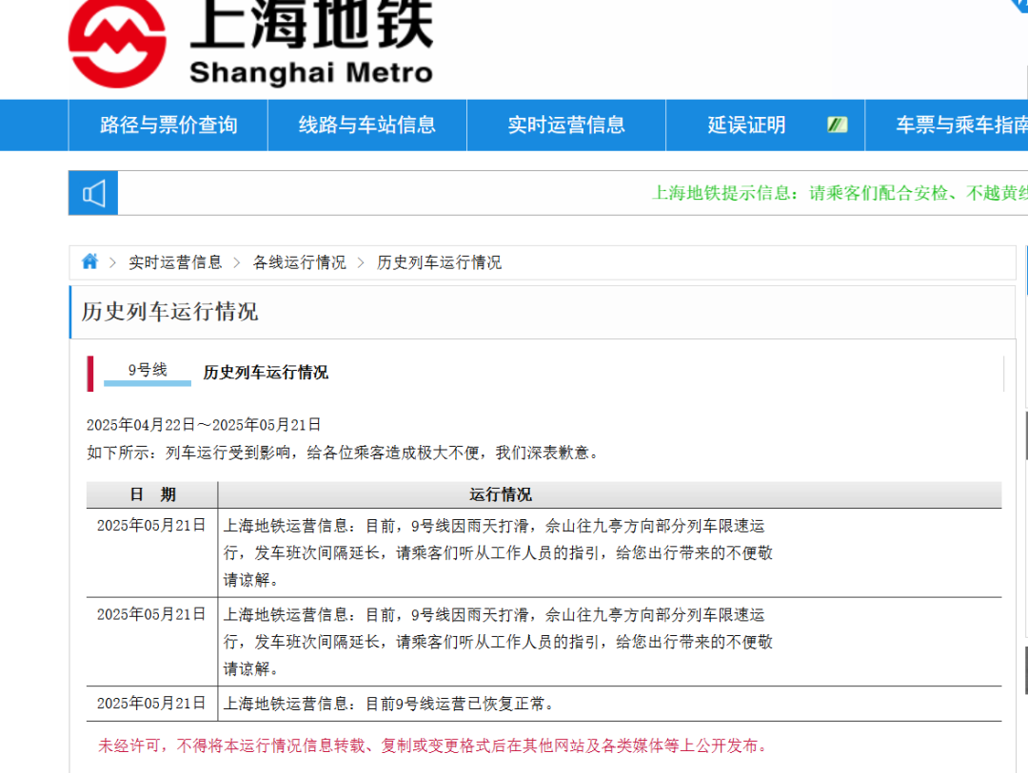Viewport: 1028px width, 773px height.
Task: Click the Shanghai Metro red logo
Action: (x=117, y=43)
